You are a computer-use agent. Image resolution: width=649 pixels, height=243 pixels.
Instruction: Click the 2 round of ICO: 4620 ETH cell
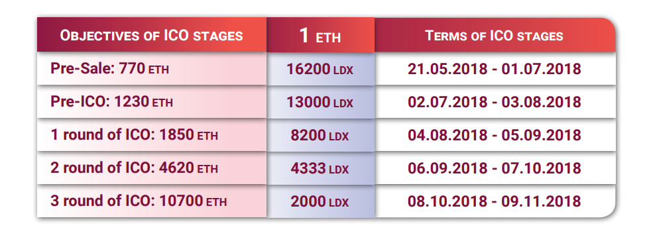coord(152,168)
